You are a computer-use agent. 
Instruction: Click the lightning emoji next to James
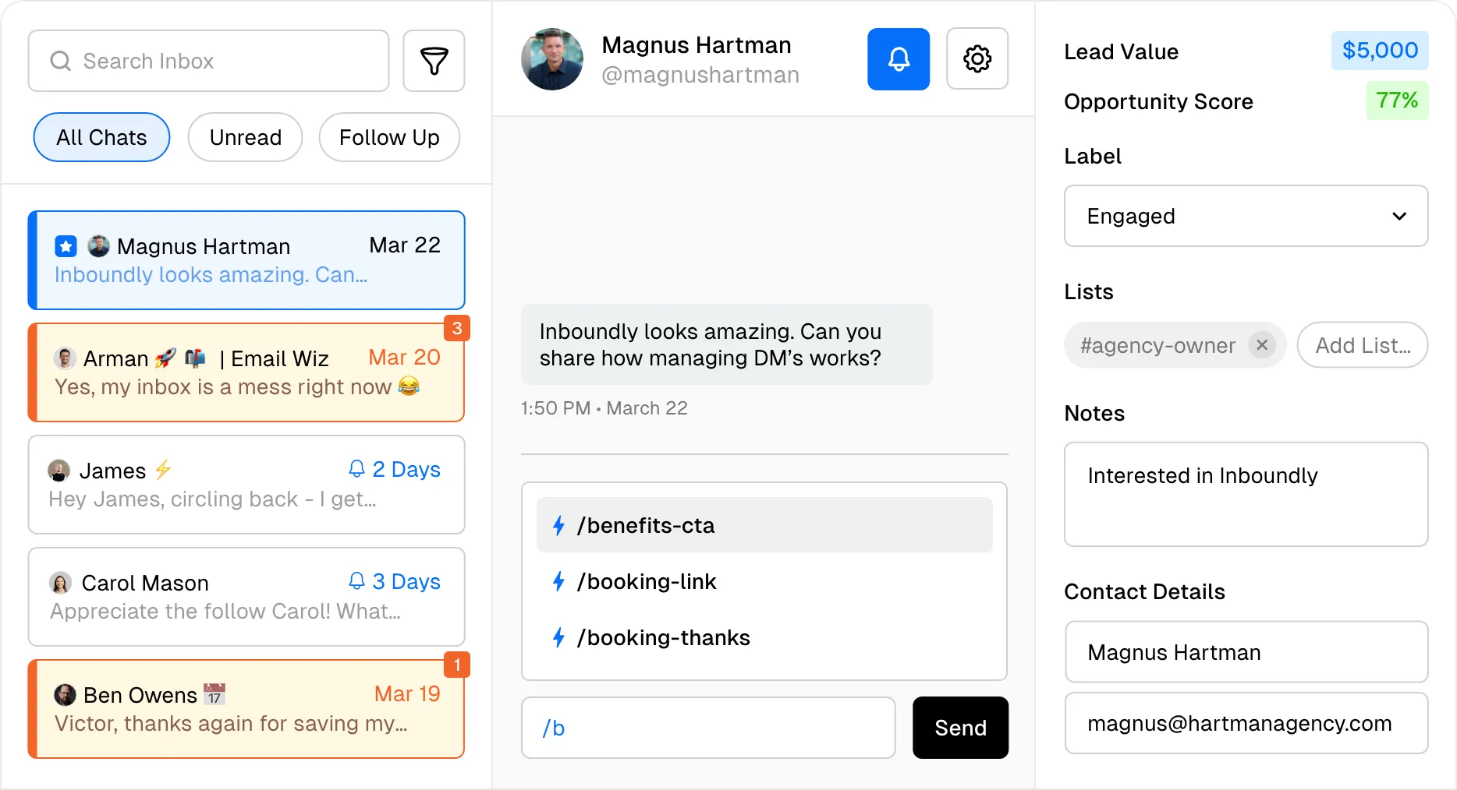coord(163,470)
